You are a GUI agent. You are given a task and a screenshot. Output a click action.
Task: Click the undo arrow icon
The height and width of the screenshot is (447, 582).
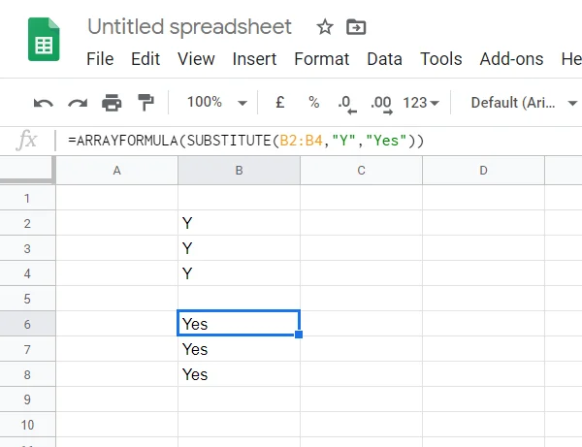(x=44, y=103)
